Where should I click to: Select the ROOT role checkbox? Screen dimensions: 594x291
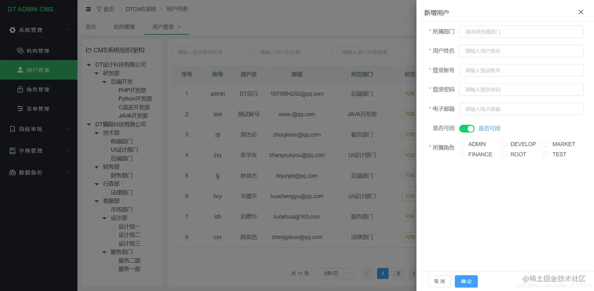[504, 154]
